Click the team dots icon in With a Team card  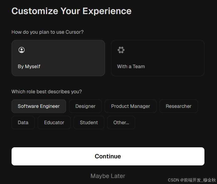[x=121, y=50]
